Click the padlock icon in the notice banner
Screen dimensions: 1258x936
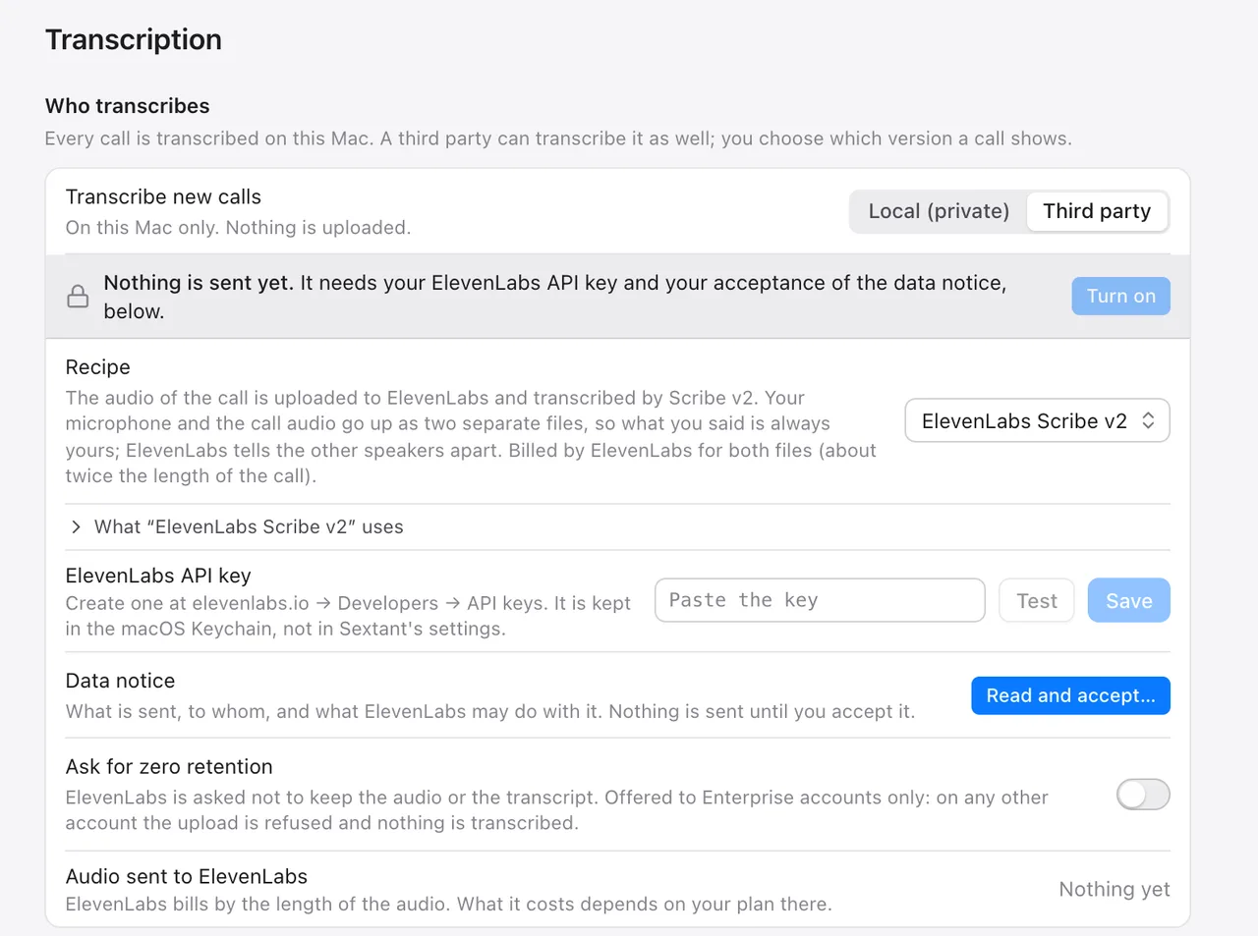(x=78, y=297)
